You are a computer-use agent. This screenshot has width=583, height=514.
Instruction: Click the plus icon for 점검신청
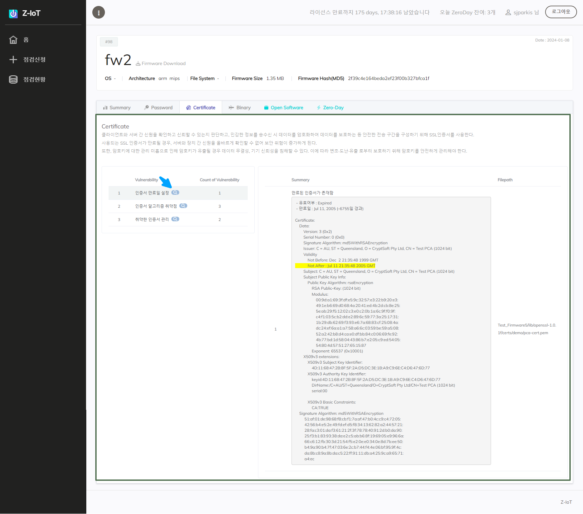tap(13, 60)
